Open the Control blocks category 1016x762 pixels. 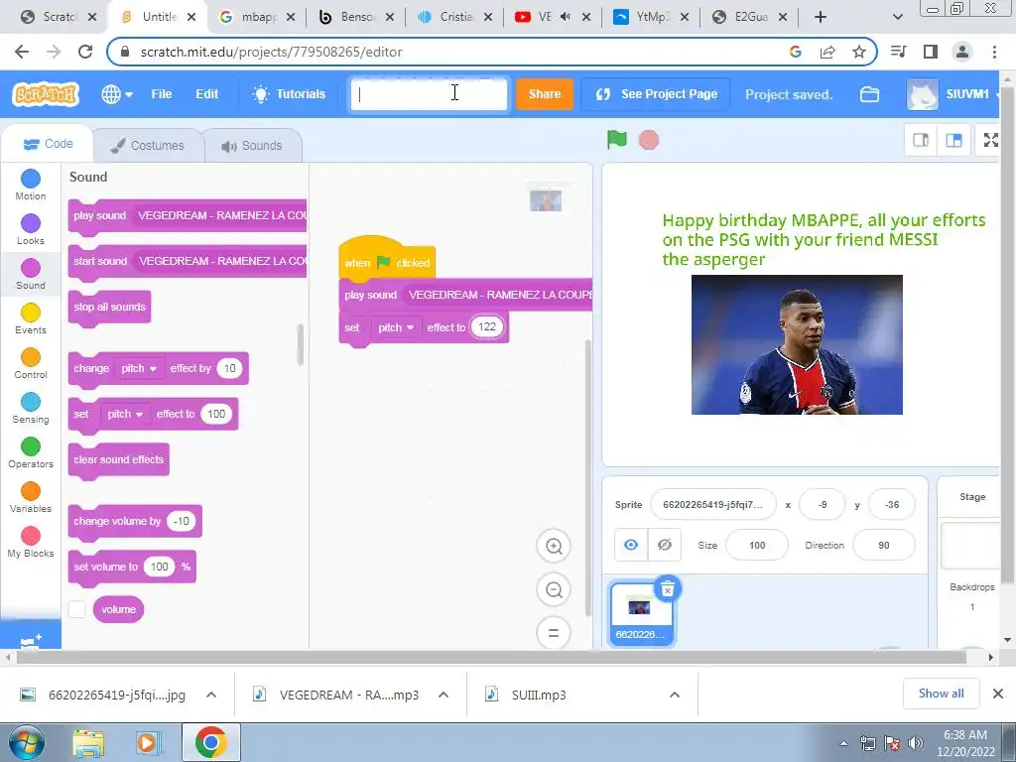[x=31, y=363]
